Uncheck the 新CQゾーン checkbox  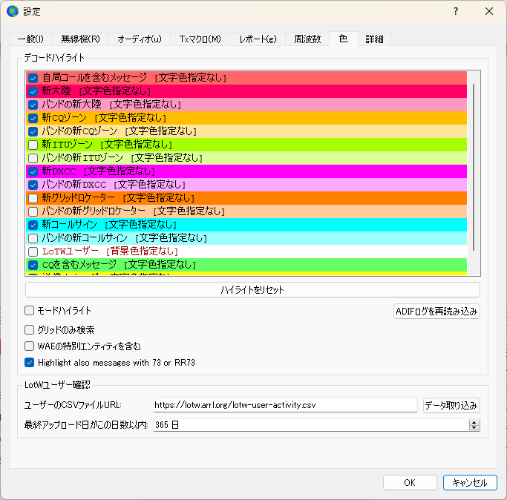tap(33, 118)
